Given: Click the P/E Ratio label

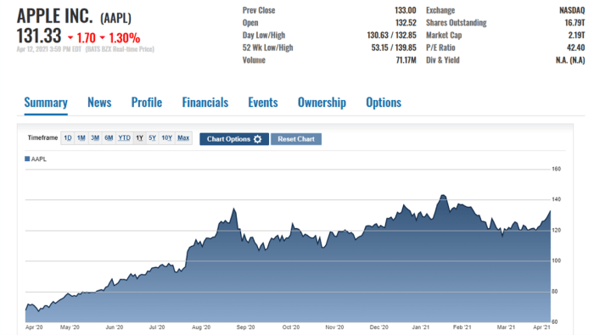Looking at the screenshot, I should pyautogui.click(x=440, y=48).
